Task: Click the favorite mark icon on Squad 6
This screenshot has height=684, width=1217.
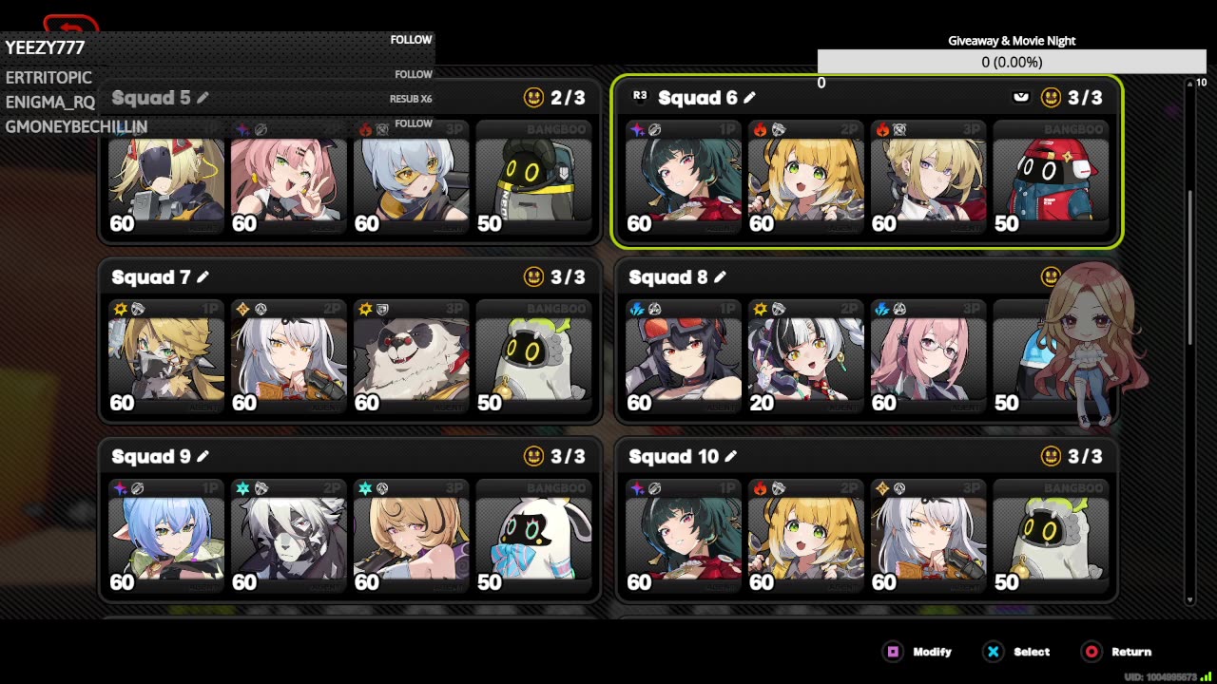Action: pos(1021,97)
